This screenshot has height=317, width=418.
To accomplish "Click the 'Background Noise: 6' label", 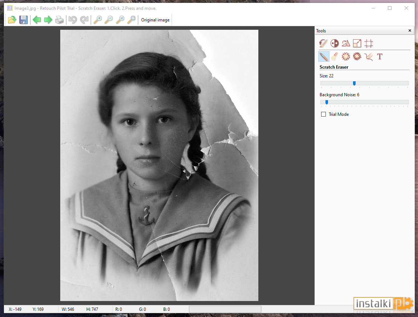I will (x=339, y=95).
